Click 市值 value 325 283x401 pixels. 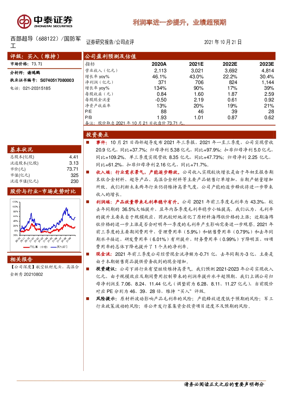pos(74,175)
